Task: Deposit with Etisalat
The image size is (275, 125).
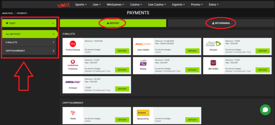Action: tap(263, 51)
